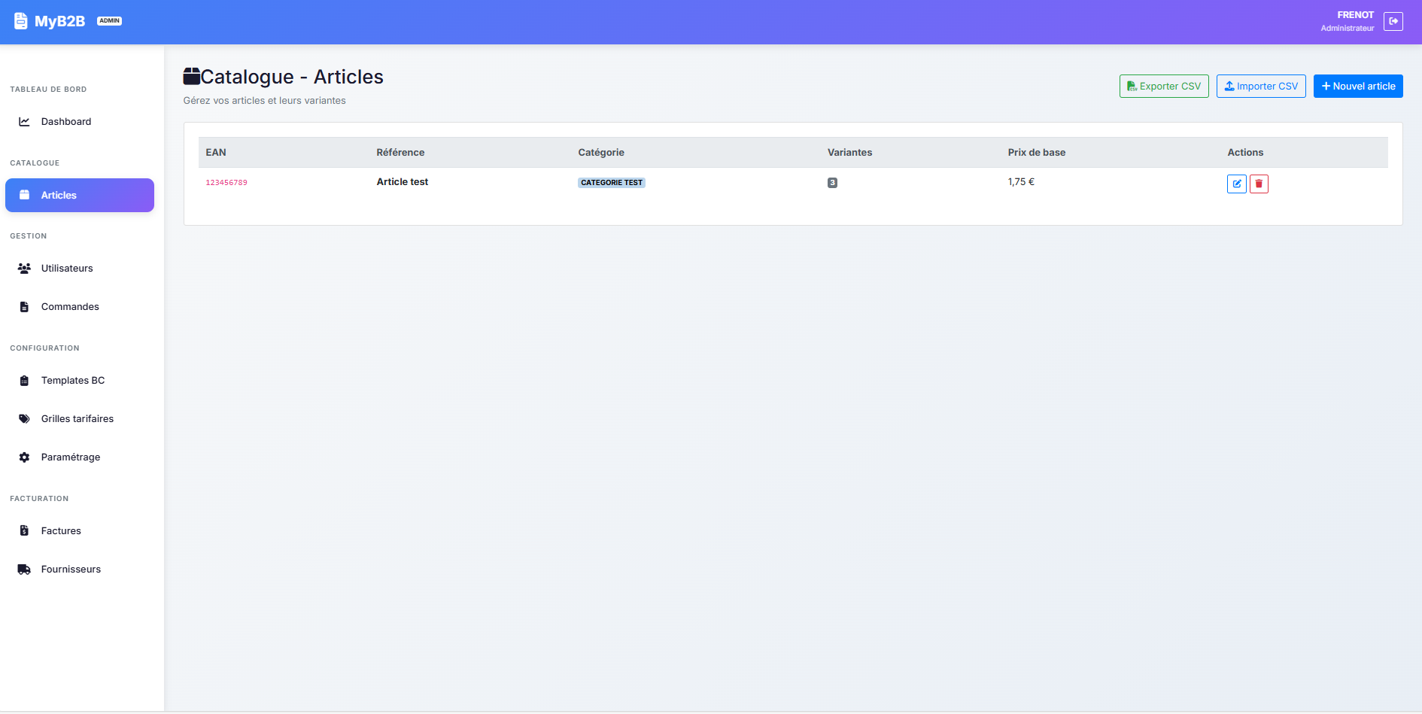
Task: Click the Dashboard chart icon
Action: [24, 121]
